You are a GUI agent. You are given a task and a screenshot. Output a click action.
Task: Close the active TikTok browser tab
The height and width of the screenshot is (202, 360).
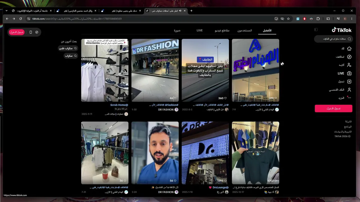184,11
